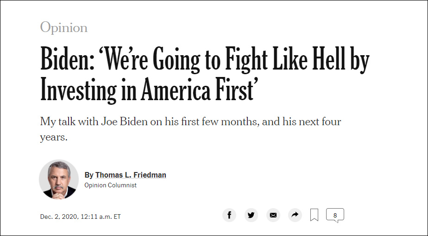Click 'Investing in America First' headline line
Screen dimensions: 428x236
click(148, 90)
